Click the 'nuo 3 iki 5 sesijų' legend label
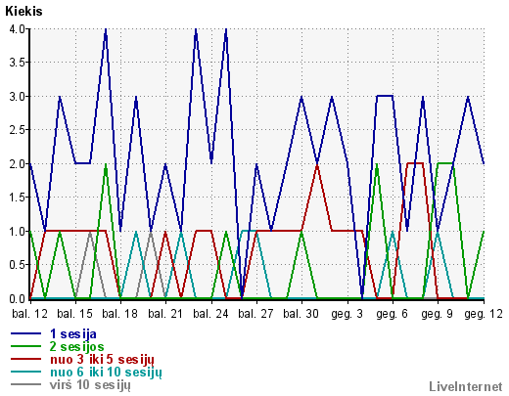Screen dimensions: 509x396 coord(102,360)
